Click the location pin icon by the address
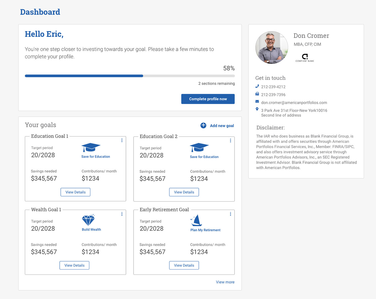Screen dimensions: 376x299 click(257, 109)
